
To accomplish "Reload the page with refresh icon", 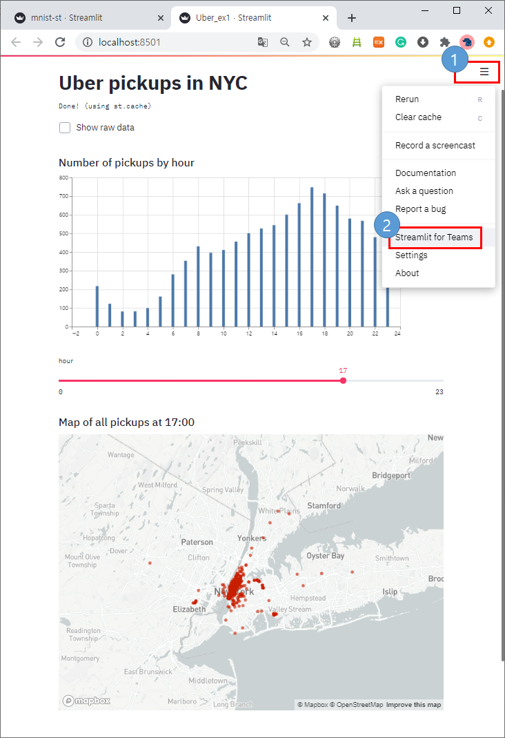I will (x=60, y=42).
